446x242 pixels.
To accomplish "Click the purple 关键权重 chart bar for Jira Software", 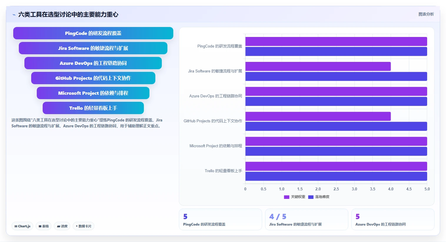I will click(318, 66).
